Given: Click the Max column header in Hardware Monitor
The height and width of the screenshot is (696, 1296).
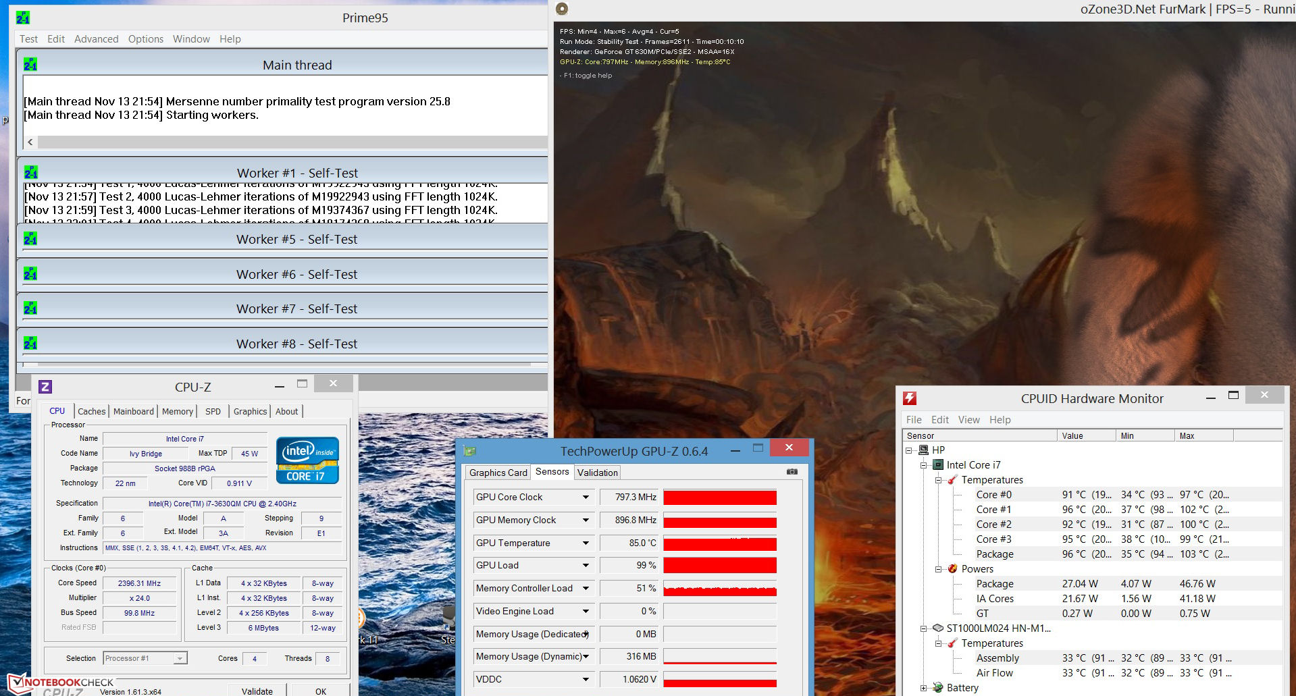Looking at the screenshot, I should (1204, 436).
